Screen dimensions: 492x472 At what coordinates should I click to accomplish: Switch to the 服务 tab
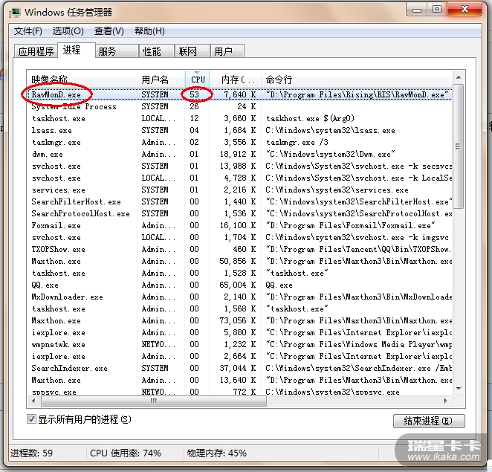click(x=117, y=51)
